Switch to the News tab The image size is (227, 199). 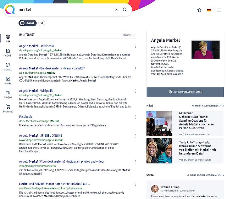tap(8, 53)
